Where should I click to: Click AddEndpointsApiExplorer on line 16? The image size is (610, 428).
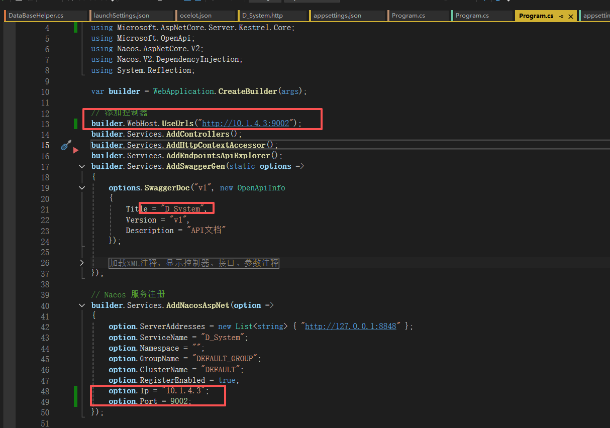click(x=218, y=156)
